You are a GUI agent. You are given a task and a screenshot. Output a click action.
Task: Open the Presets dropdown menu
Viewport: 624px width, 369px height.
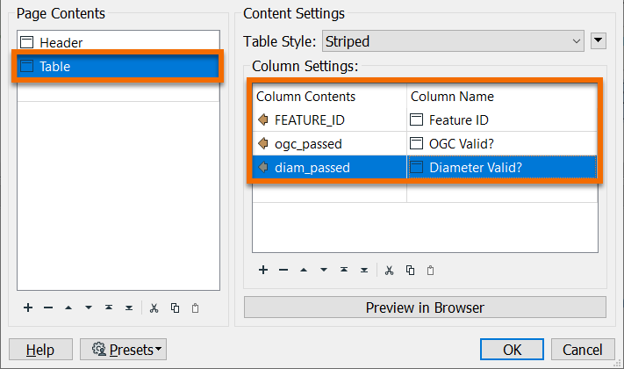[123, 350]
